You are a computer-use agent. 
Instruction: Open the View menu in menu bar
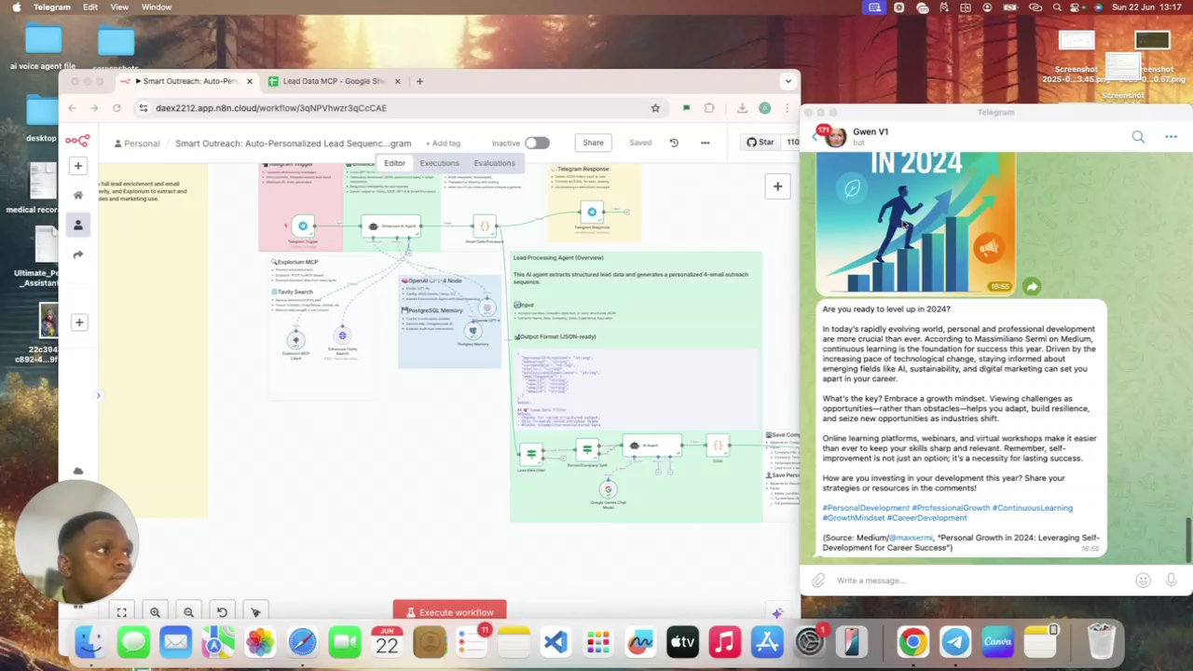(x=119, y=7)
